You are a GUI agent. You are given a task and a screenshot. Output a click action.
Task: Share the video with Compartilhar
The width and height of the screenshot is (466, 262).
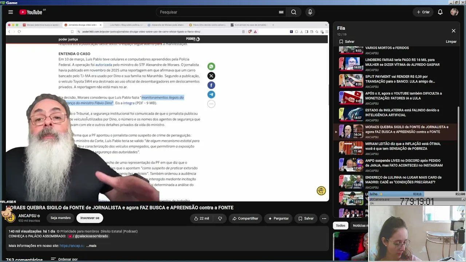coord(245,218)
